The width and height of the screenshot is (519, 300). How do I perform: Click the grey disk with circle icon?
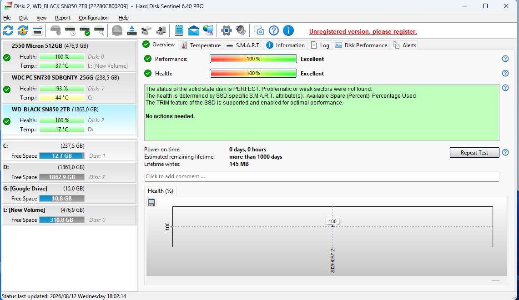pyautogui.click(x=55, y=31)
